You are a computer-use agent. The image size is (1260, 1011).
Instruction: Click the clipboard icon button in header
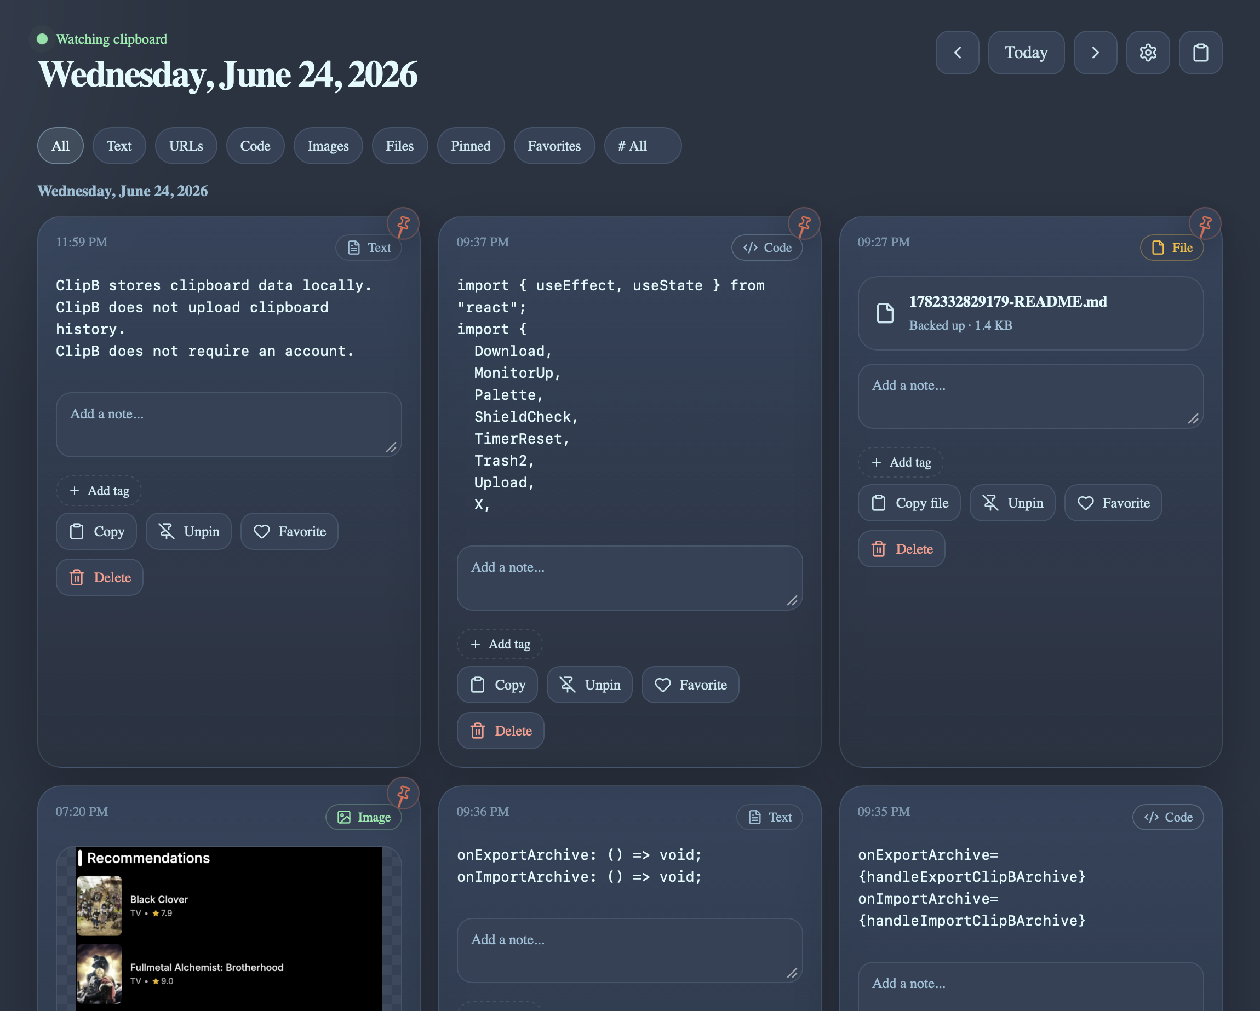click(1200, 53)
